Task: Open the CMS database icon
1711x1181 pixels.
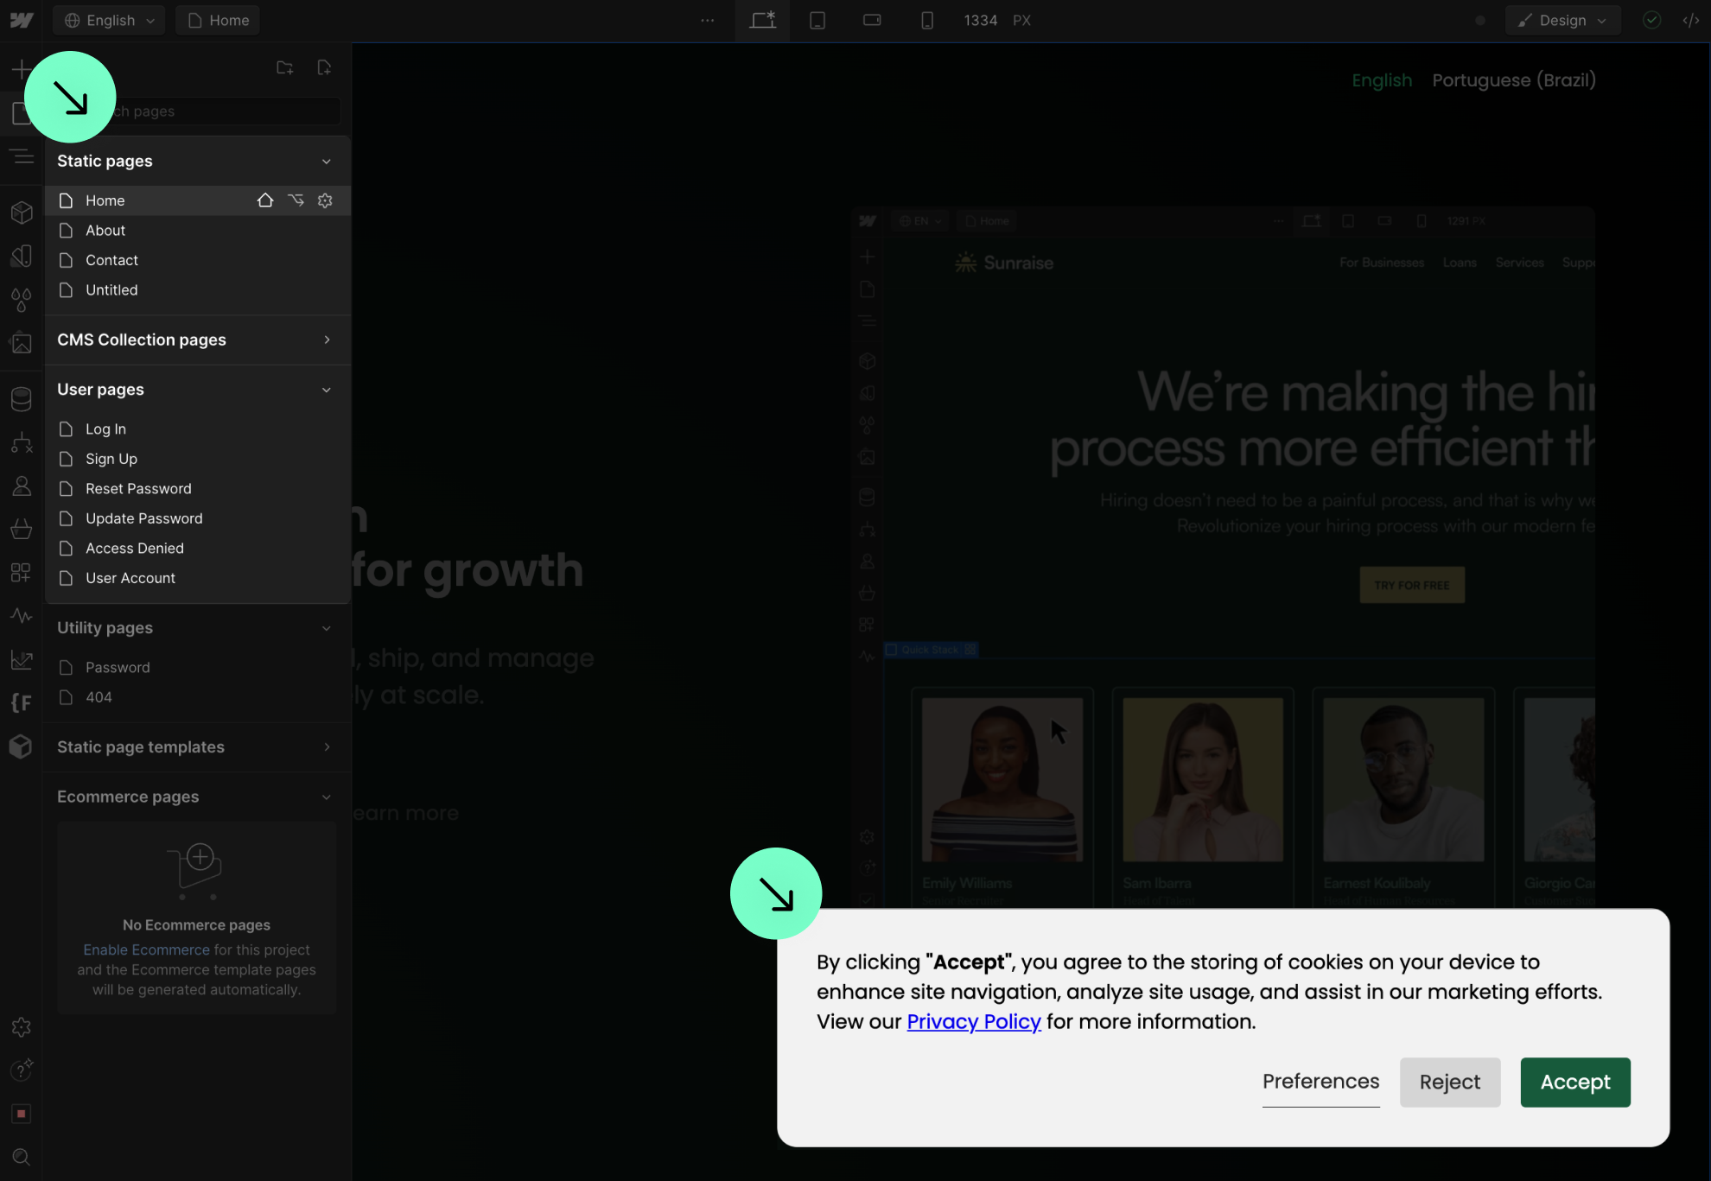Action: coord(22,398)
